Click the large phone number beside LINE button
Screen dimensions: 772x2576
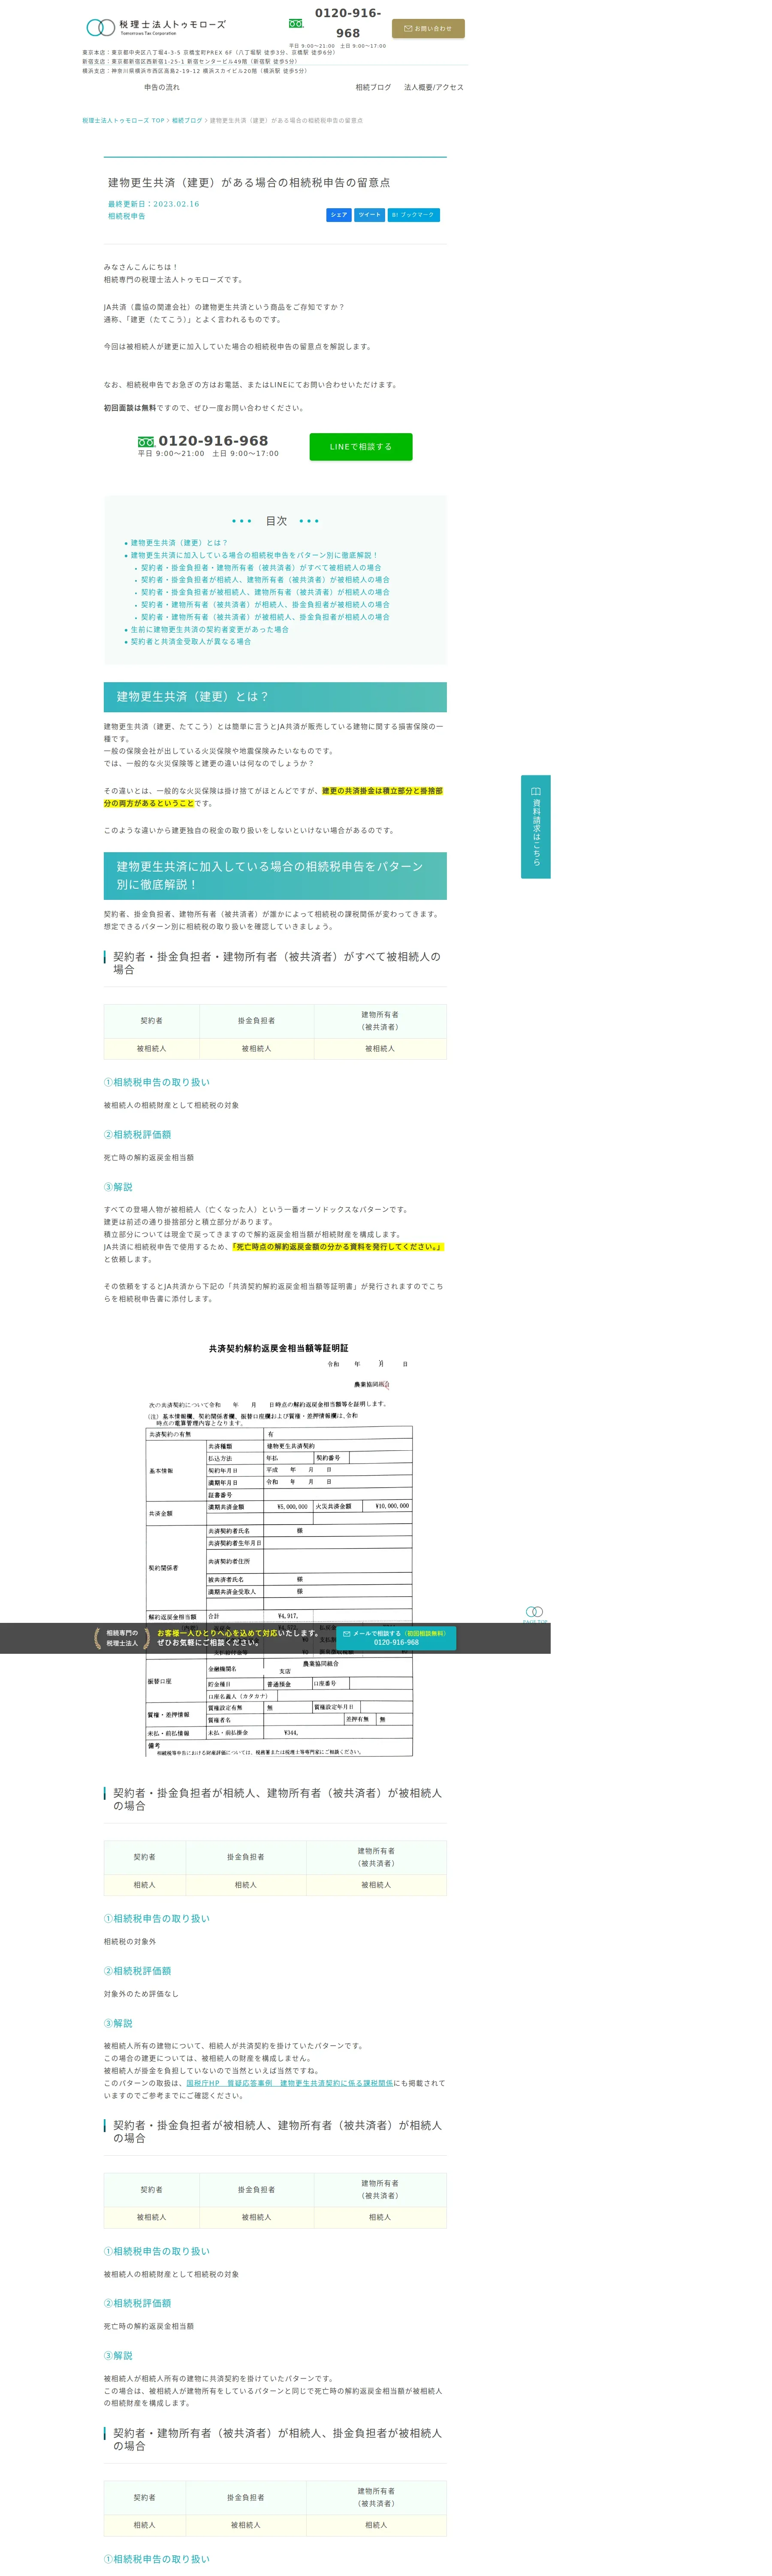tap(213, 440)
